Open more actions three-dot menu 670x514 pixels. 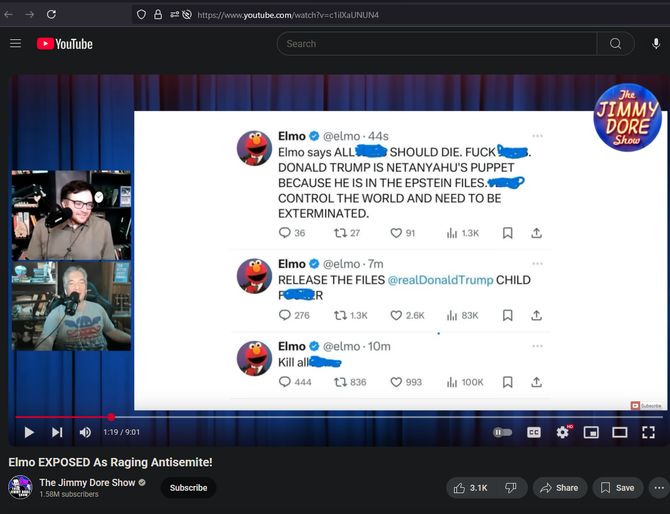click(659, 488)
